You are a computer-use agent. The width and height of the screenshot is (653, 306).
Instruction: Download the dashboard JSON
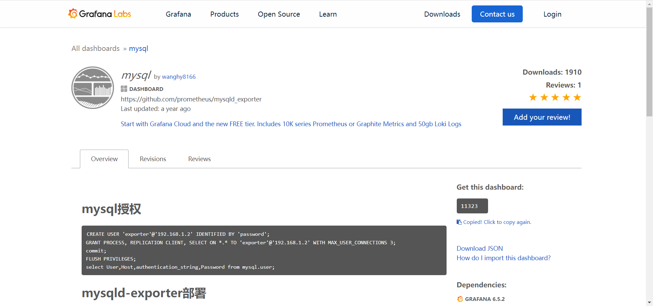pos(480,248)
